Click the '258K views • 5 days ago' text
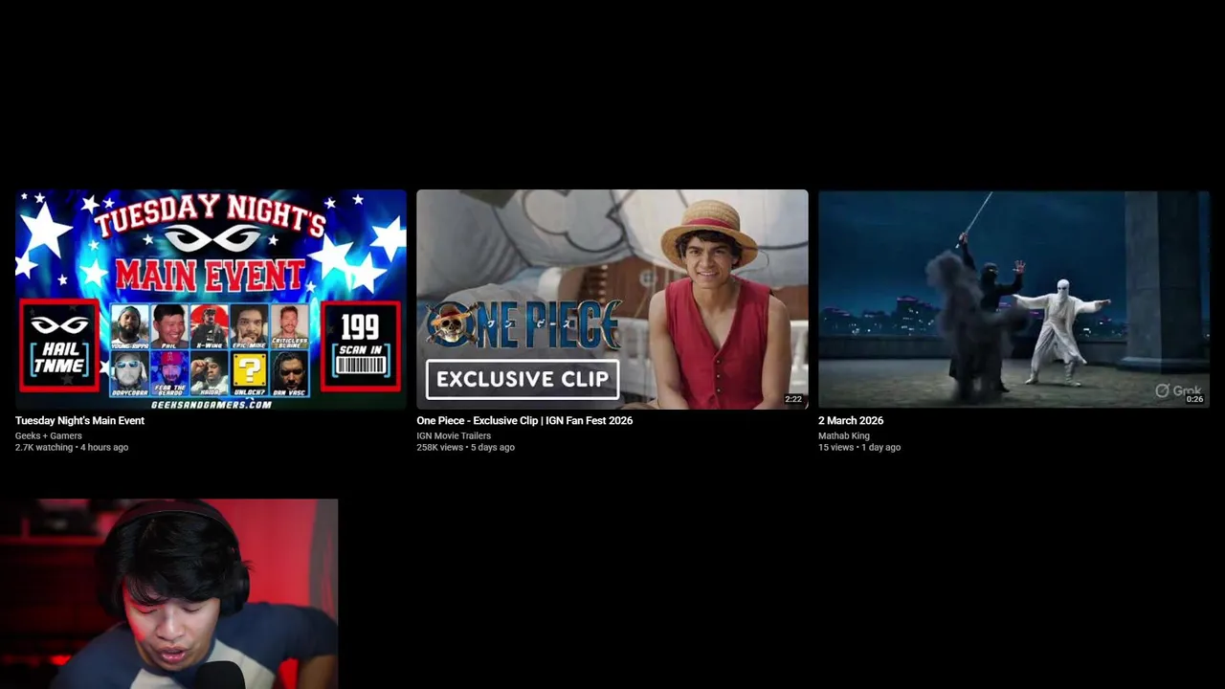This screenshot has height=689, width=1225. click(x=465, y=447)
